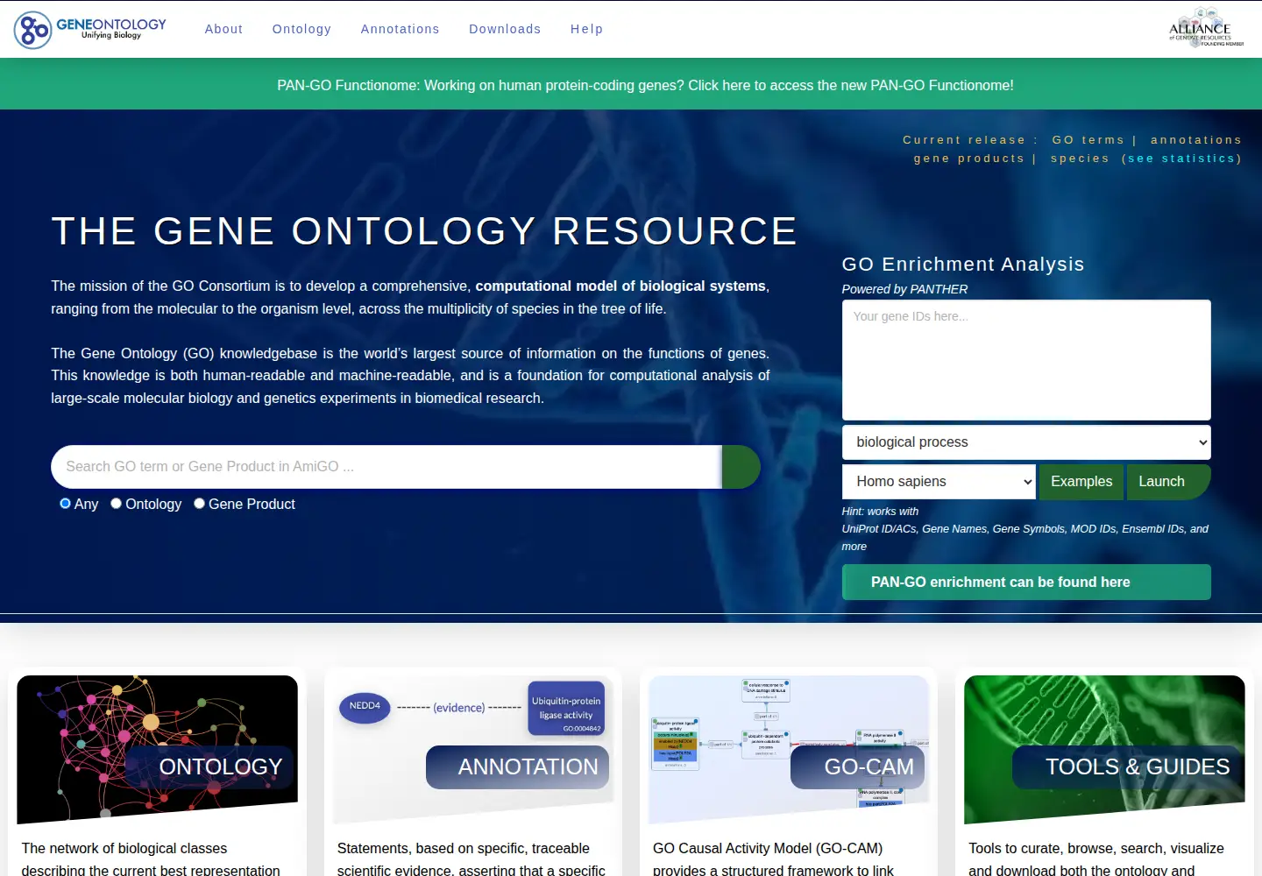Image resolution: width=1262 pixels, height=876 pixels.
Task: Select the Any search radio option
Action: pos(65,504)
